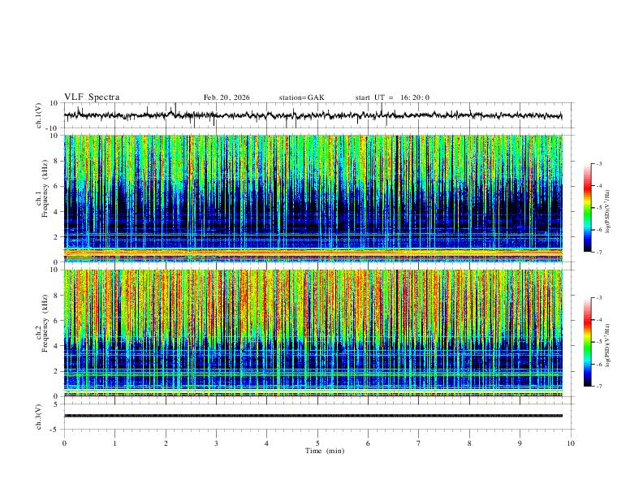
Task: Click the ch.2 frequency axis "8" tick label
Action: (x=56, y=296)
